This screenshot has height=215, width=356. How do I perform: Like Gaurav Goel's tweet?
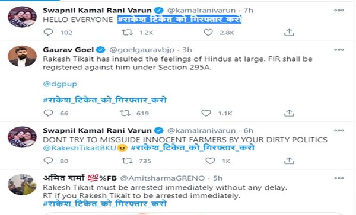pyautogui.click(x=206, y=113)
